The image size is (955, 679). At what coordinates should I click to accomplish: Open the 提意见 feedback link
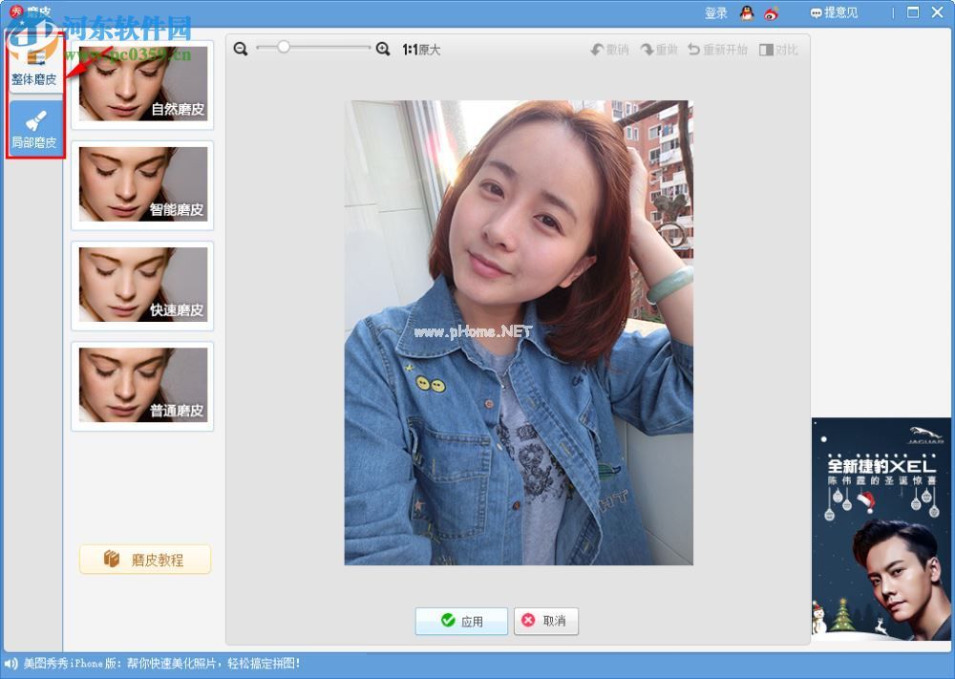[834, 12]
